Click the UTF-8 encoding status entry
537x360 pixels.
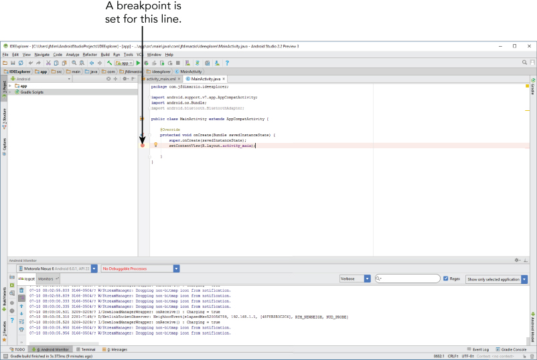click(468, 356)
